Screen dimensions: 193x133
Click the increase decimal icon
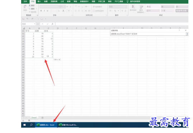(x=122, y=11)
